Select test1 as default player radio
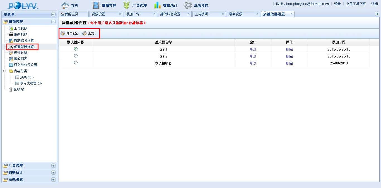381x188 pixels. 76,49
